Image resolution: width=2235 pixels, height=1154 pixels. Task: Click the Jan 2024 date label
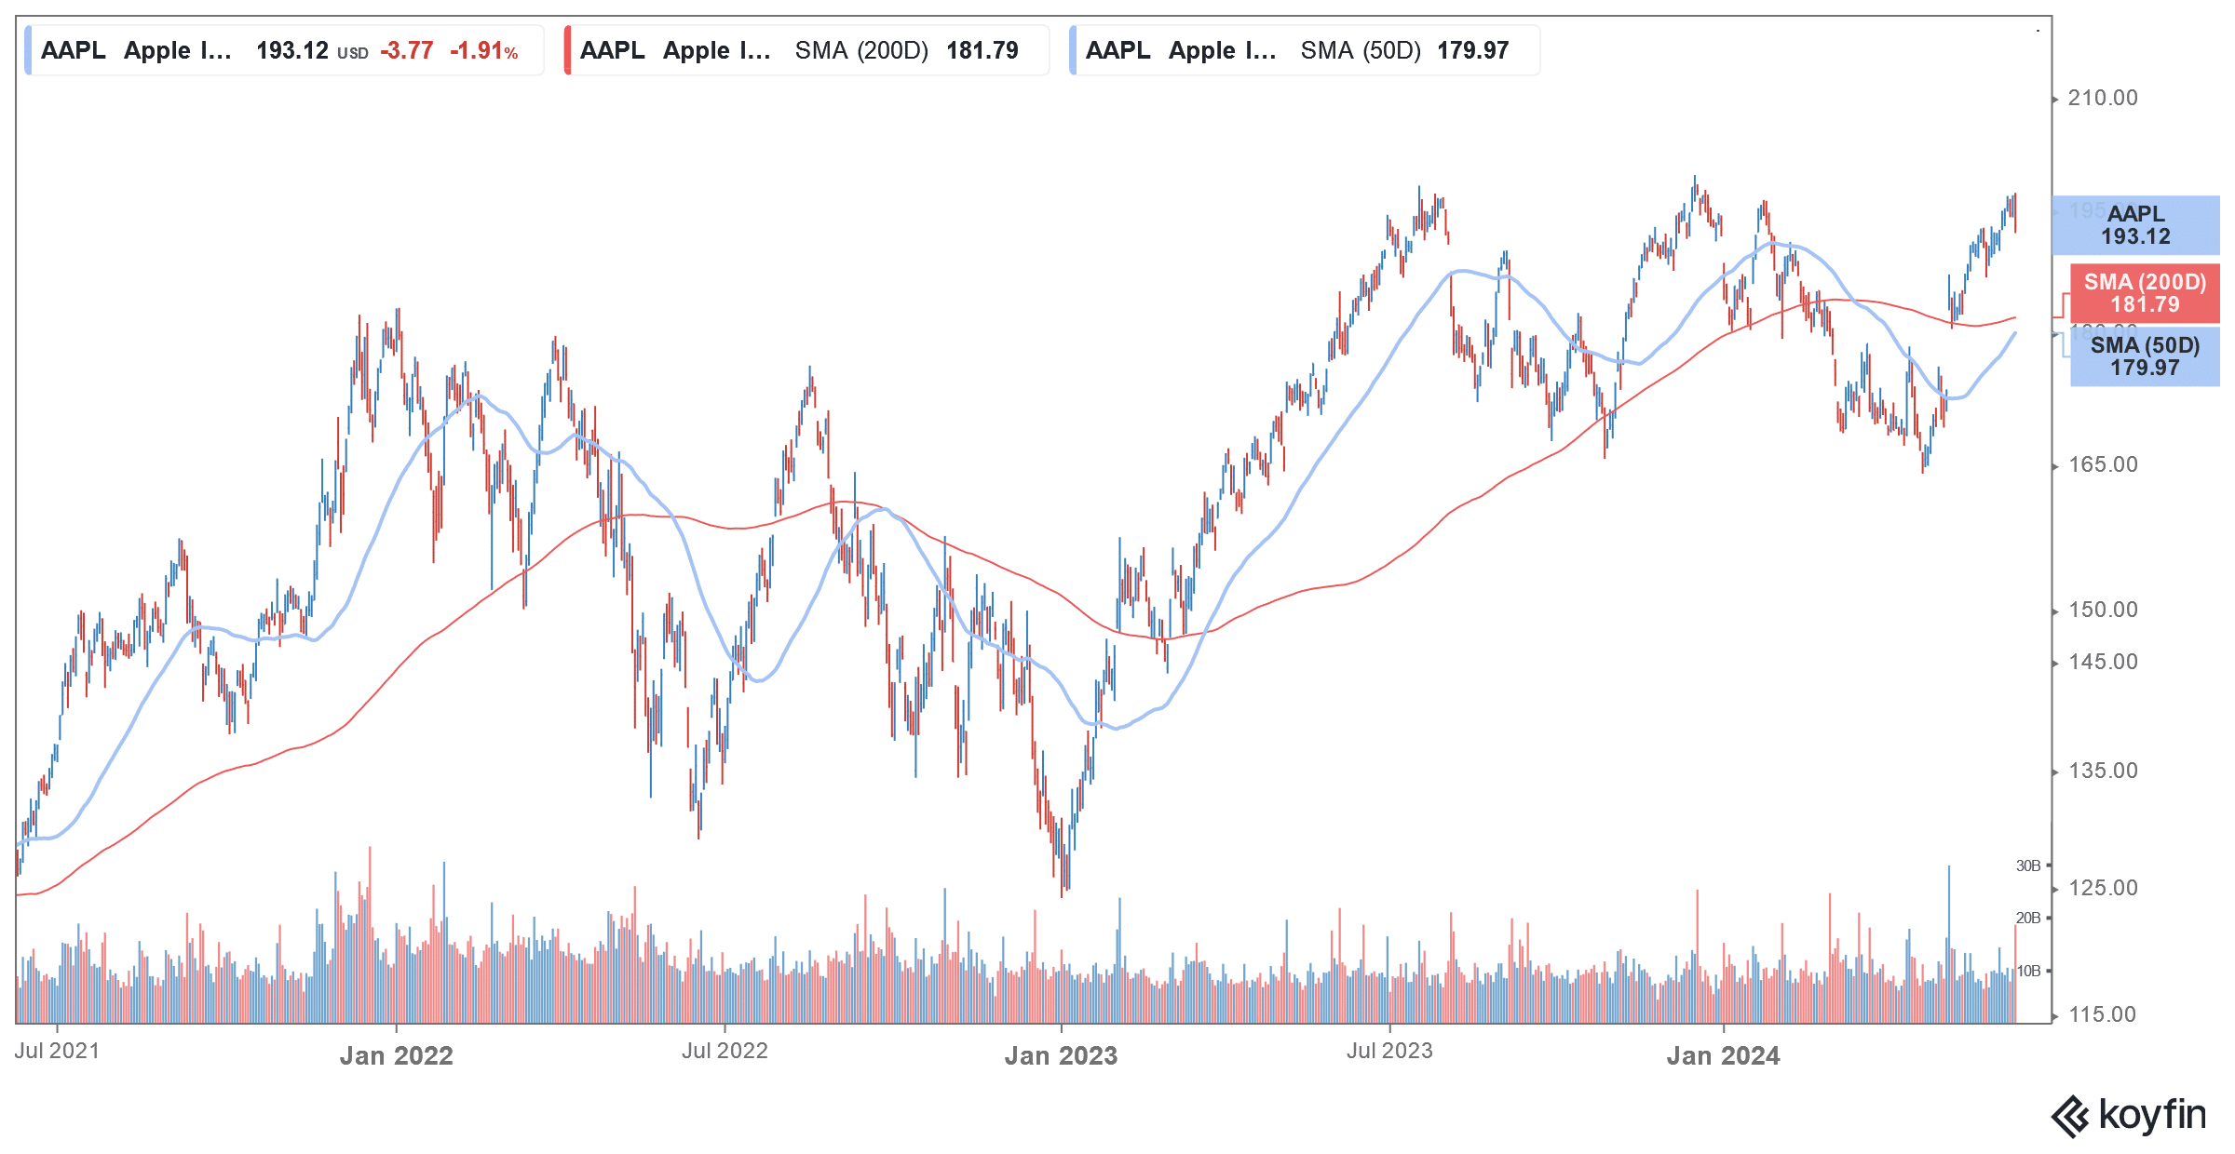click(1723, 1055)
